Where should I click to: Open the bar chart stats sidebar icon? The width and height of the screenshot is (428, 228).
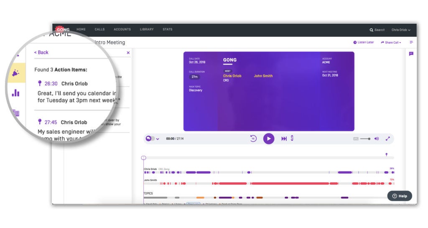coord(15,93)
